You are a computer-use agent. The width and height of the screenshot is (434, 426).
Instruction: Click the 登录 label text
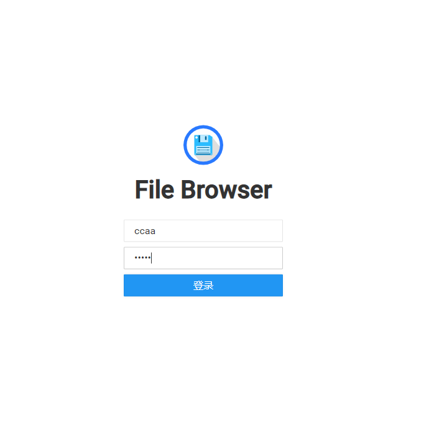click(x=203, y=285)
